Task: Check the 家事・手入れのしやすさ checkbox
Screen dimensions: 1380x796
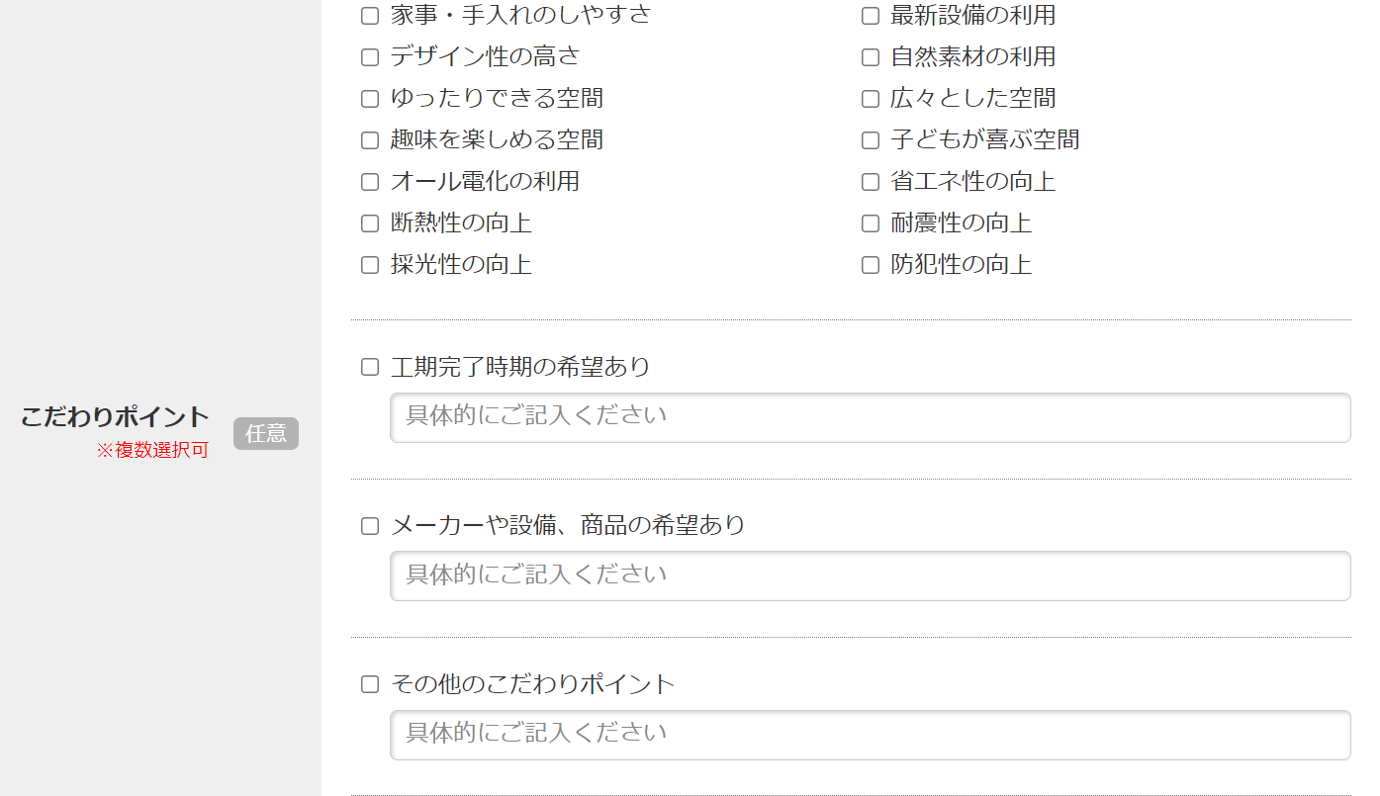Action: tap(370, 16)
